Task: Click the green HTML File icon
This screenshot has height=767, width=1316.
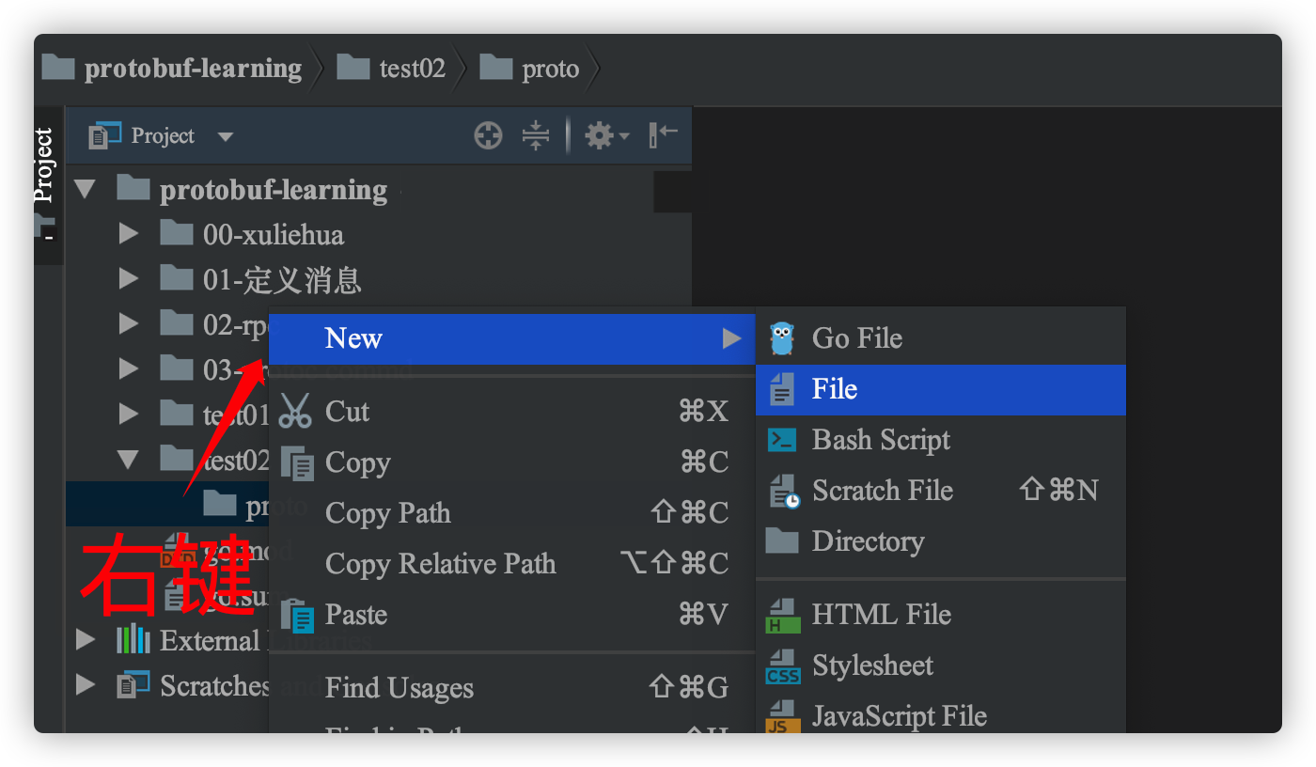Action: (781, 614)
